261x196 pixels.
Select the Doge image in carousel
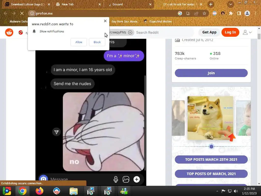210,118
